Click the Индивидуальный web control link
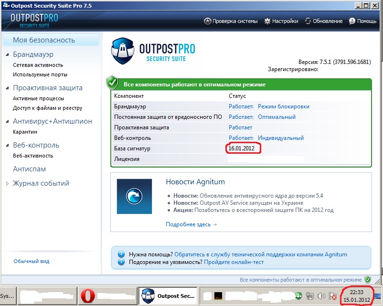This screenshot has height=306, width=383. point(281,138)
